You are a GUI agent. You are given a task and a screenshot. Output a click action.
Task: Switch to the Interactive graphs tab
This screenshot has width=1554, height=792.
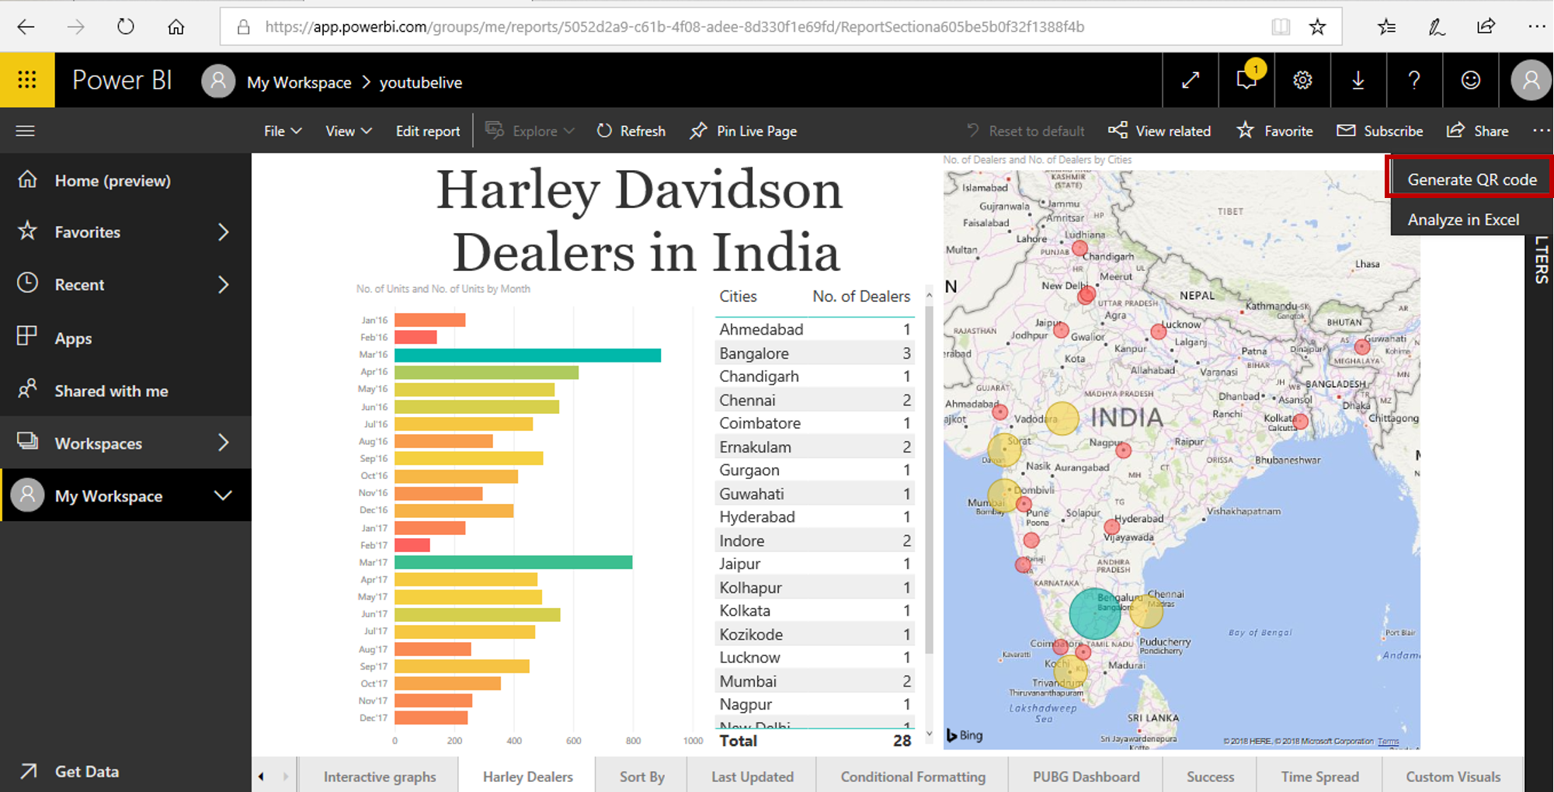point(380,776)
